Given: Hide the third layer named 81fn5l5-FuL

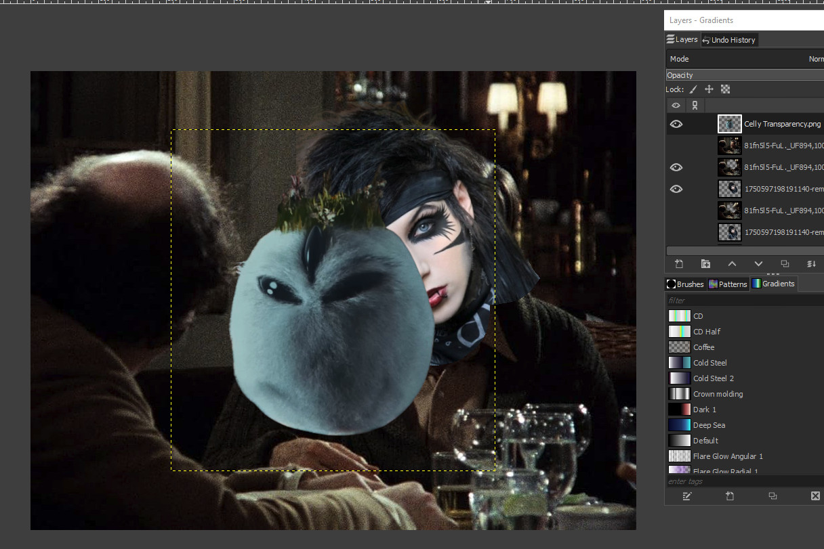Looking at the screenshot, I should pos(676,167).
